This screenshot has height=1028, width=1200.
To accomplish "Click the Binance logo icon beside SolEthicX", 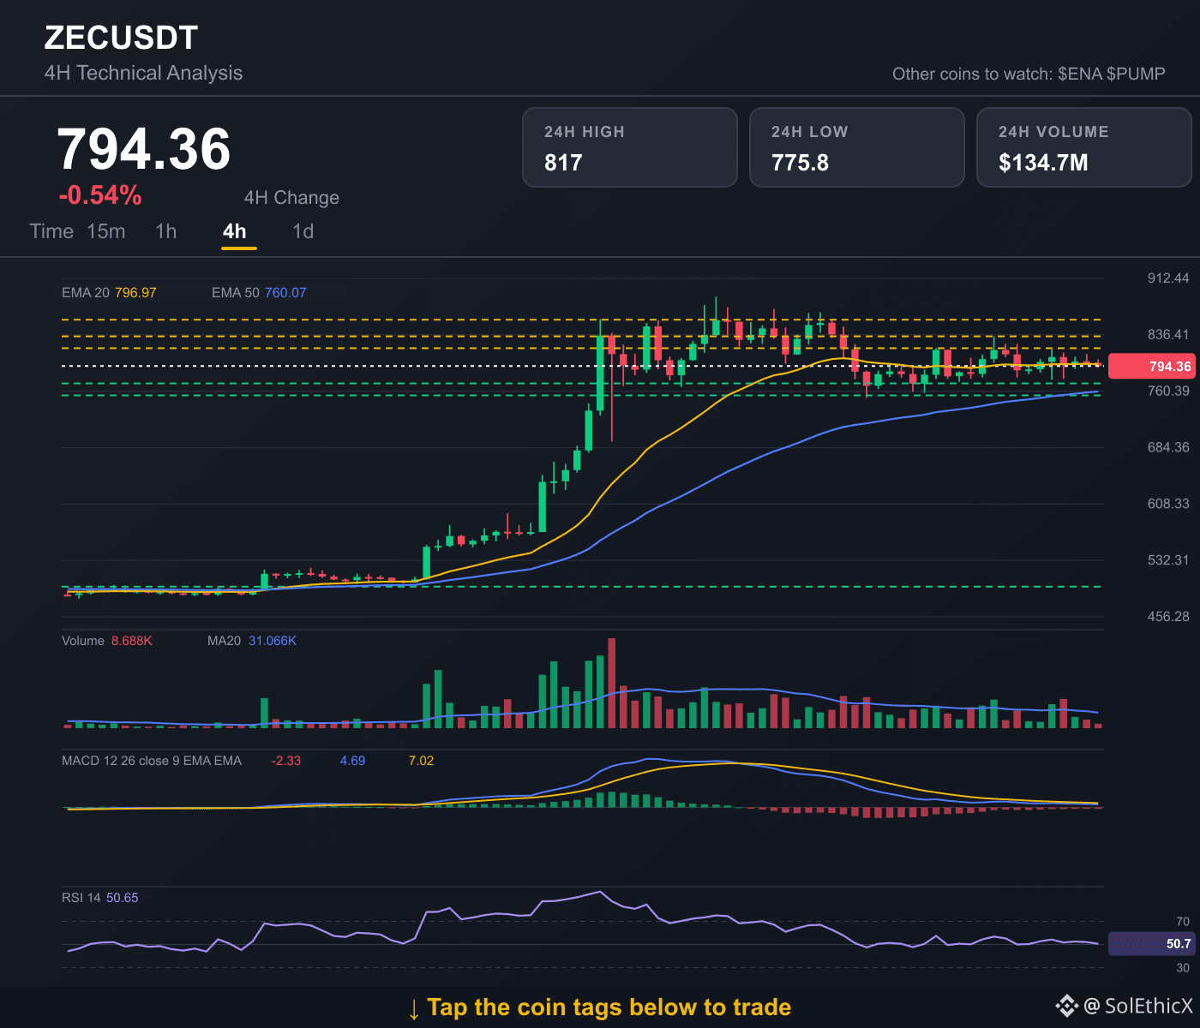I will (x=1066, y=1006).
